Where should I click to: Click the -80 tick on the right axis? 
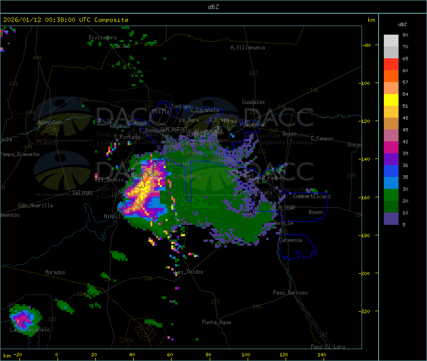(x=367, y=45)
